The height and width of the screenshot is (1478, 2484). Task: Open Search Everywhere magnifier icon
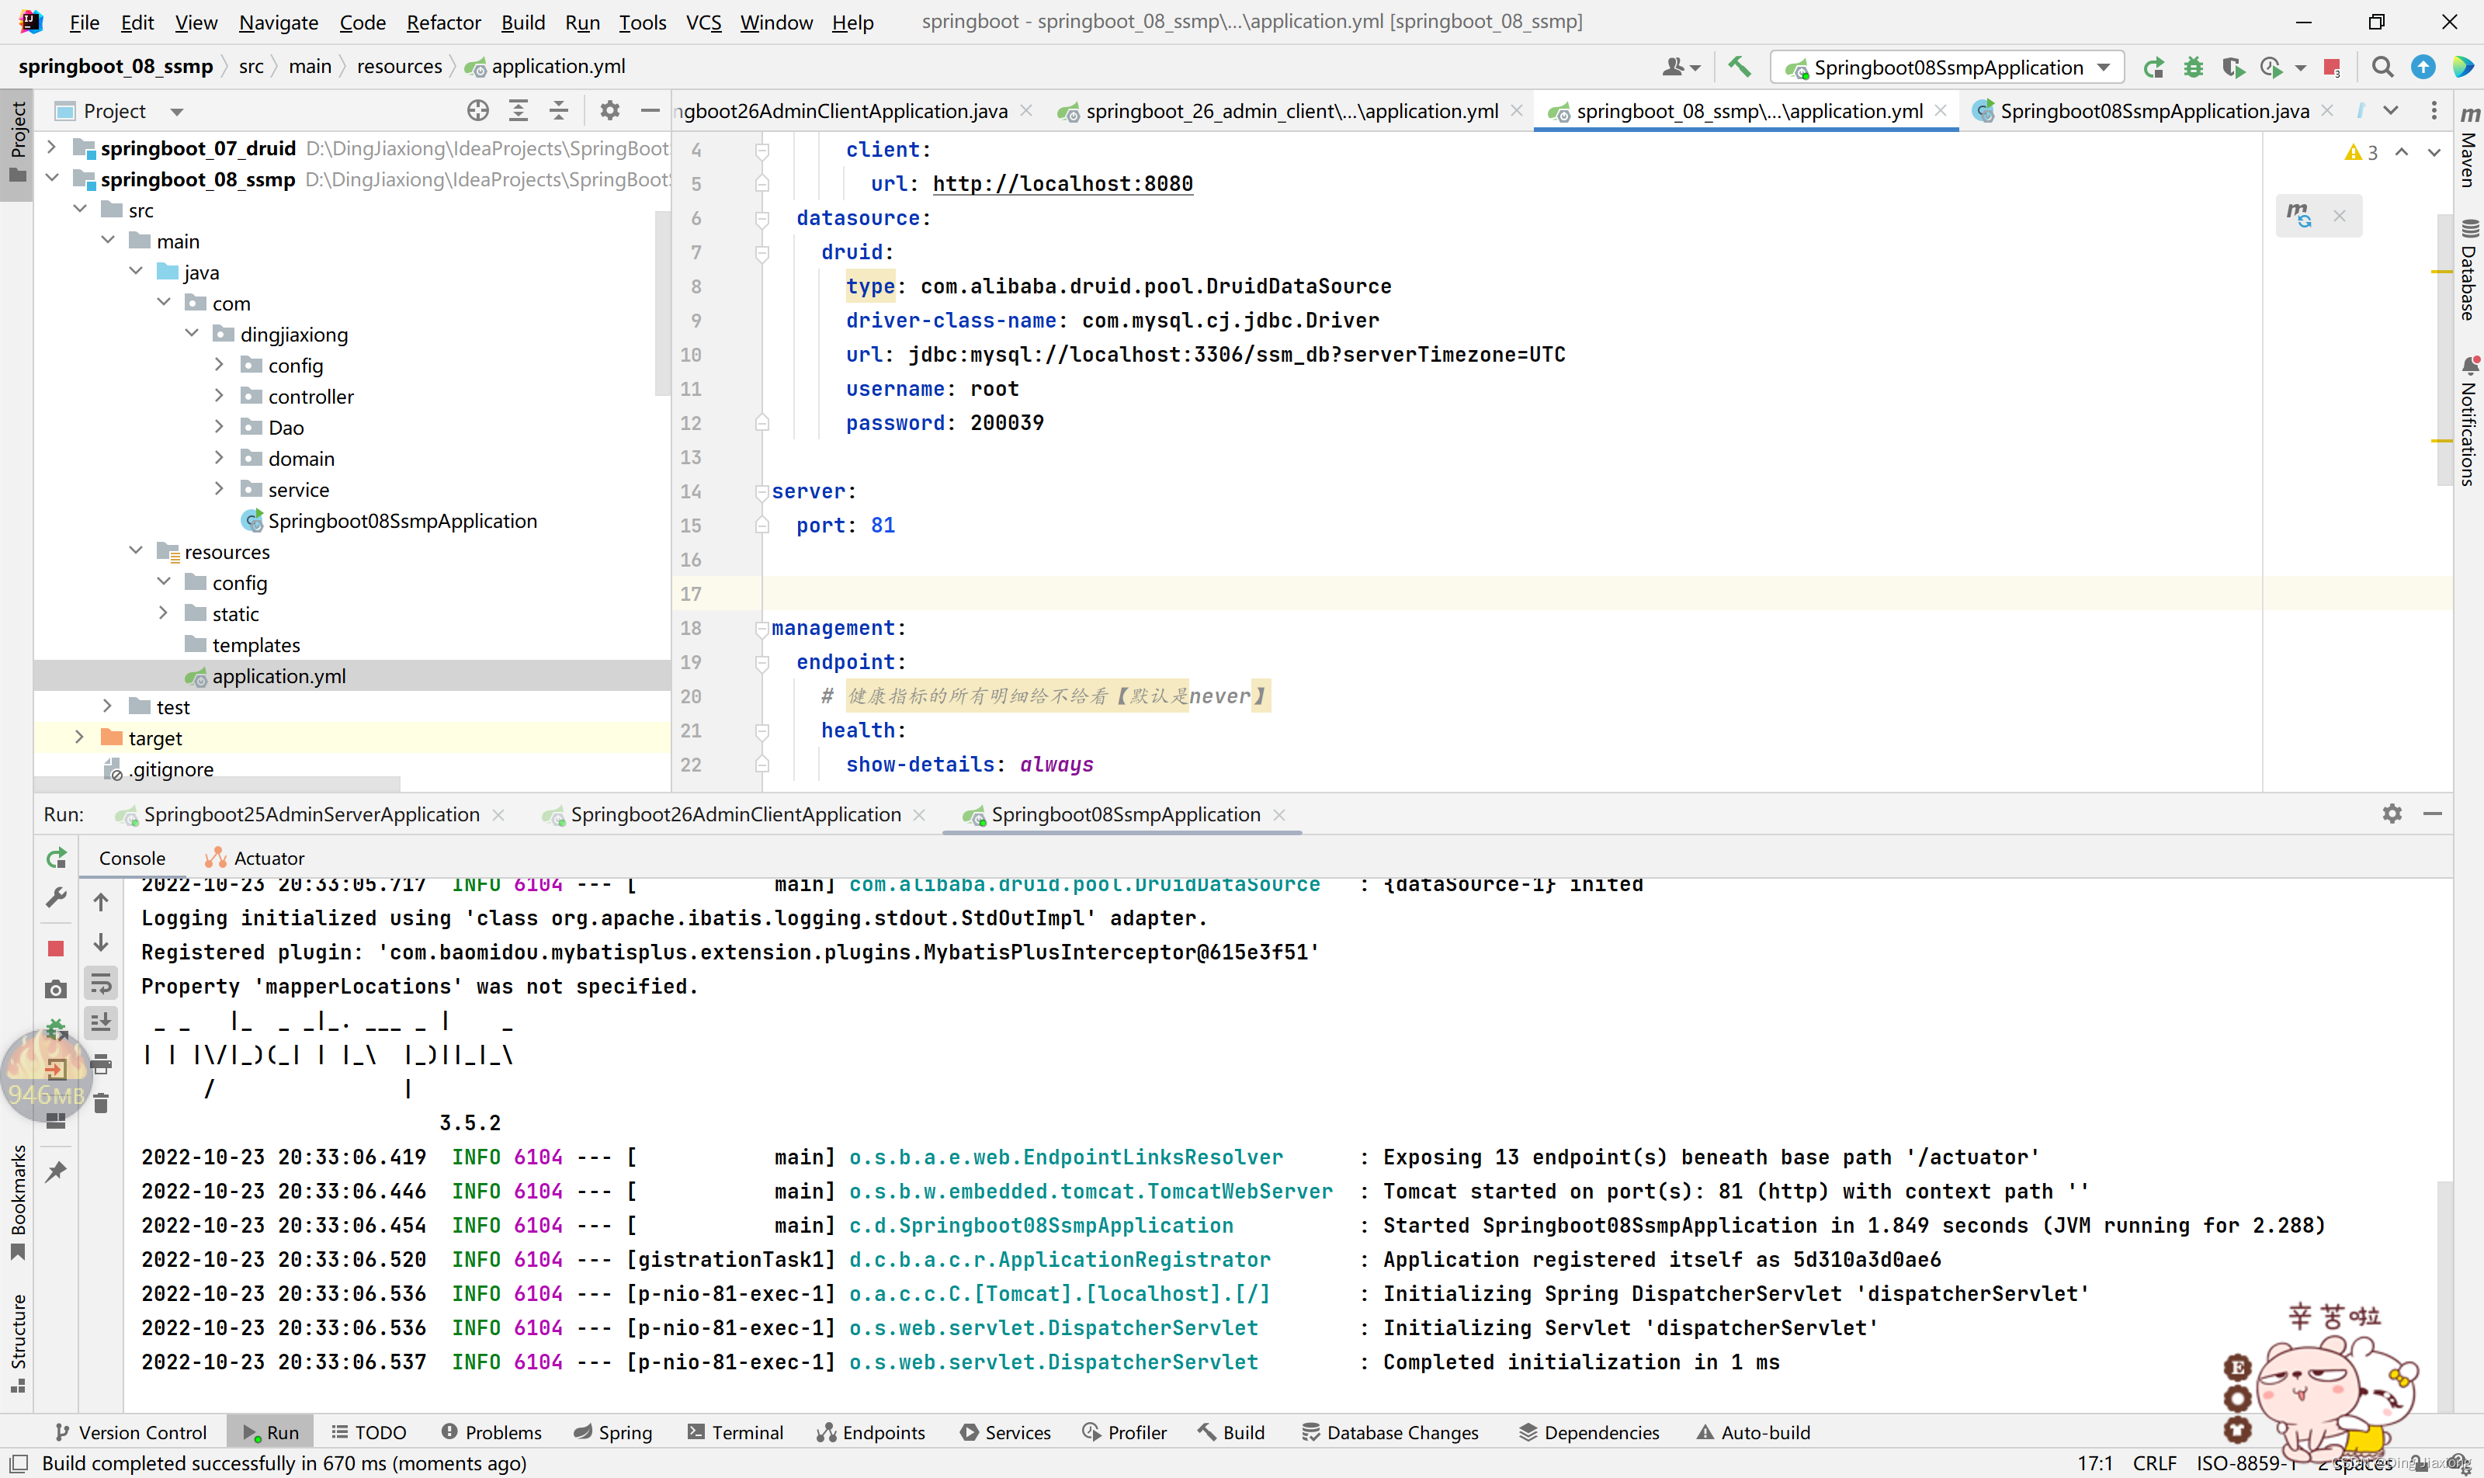click(x=2382, y=67)
